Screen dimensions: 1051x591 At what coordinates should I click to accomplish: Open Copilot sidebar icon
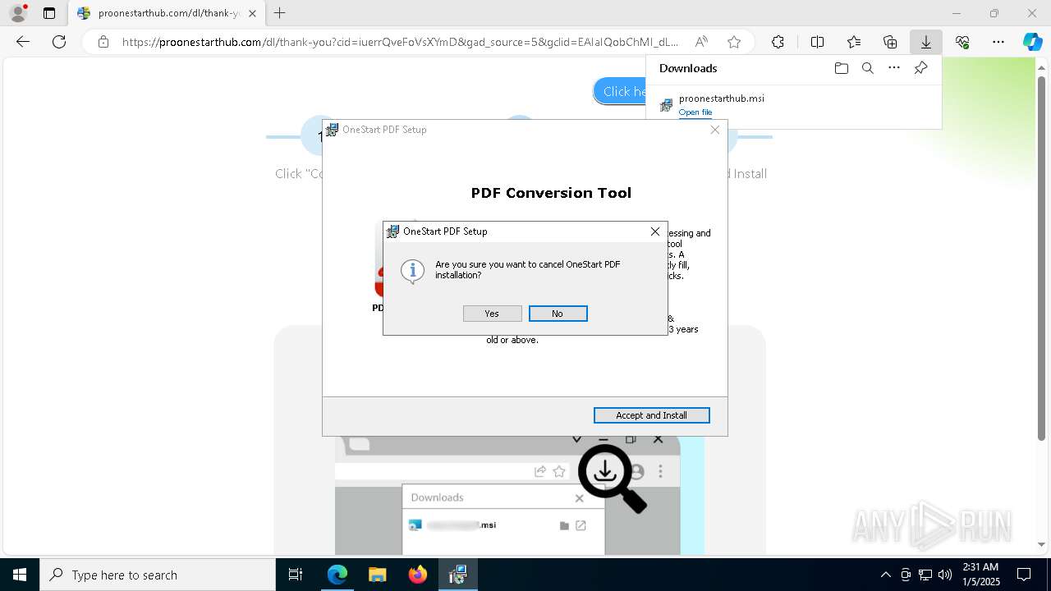[x=1032, y=42]
